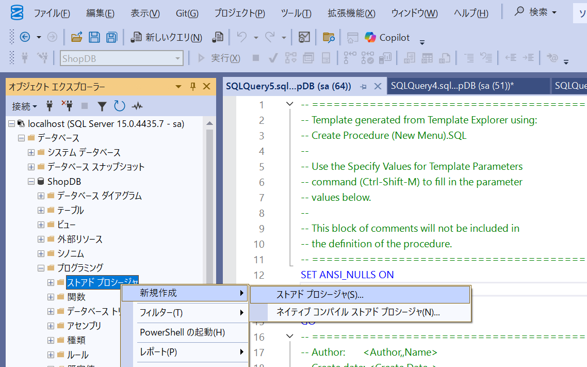587x367 pixels.
Task: Click the Visual Studio style app logo
Action: coord(17,13)
